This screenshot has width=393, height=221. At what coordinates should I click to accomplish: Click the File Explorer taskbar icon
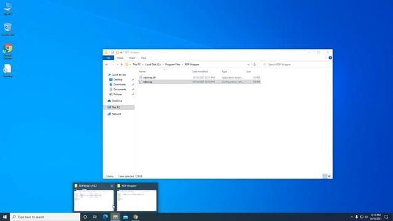coord(115,217)
